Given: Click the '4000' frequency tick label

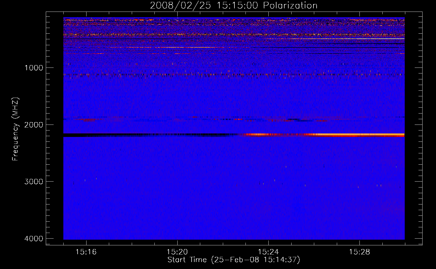Looking at the screenshot, I should [34, 238].
